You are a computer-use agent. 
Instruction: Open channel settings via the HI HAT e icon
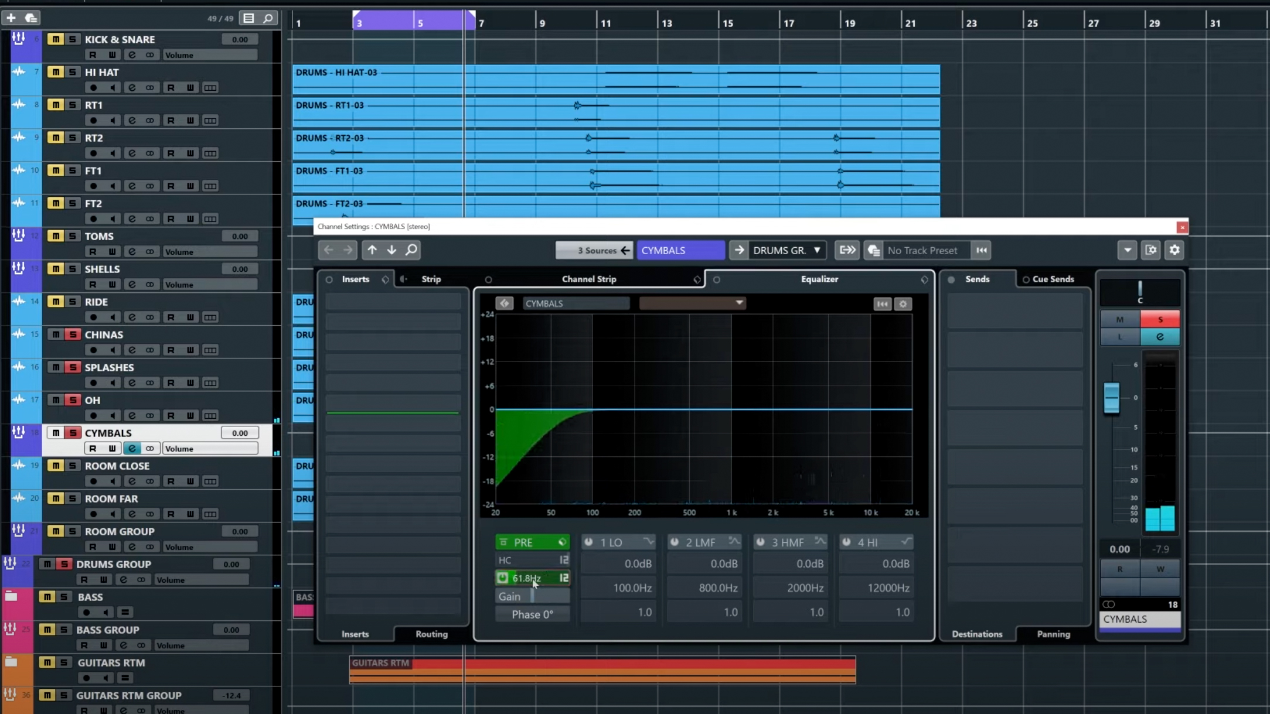click(x=133, y=87)
